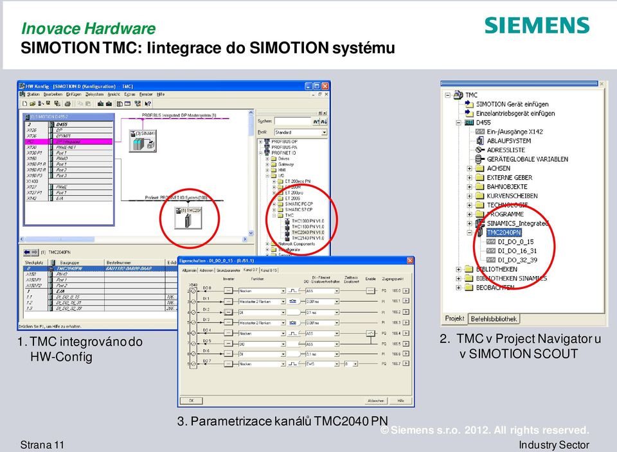Open the Funktion dropdown for DO 0 (Nocken)
The width and height of the screenshot is (617, 452).
(x=283, y=291)
